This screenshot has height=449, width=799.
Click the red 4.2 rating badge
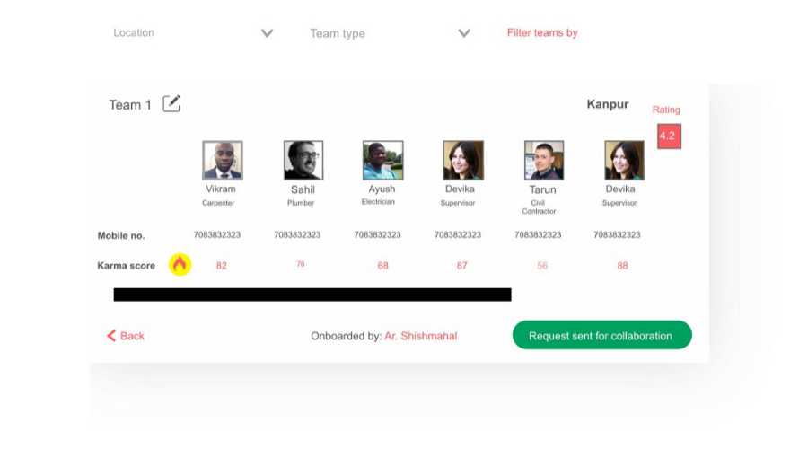tap(669, 136)
